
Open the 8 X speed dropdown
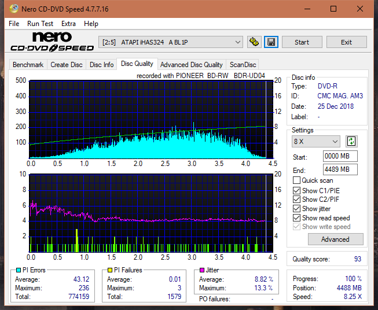click(316, 141)
